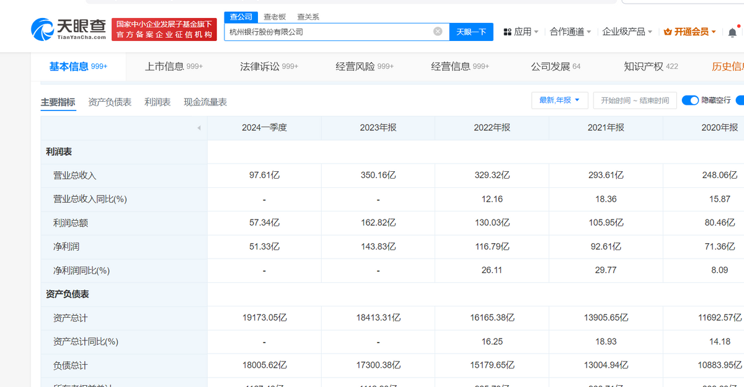Click the red official certification banner

click(x=164, y=30)
